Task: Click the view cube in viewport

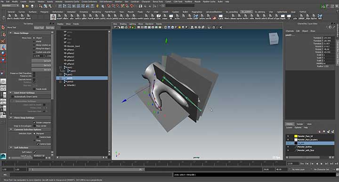Action: click(x=274, y=39)
